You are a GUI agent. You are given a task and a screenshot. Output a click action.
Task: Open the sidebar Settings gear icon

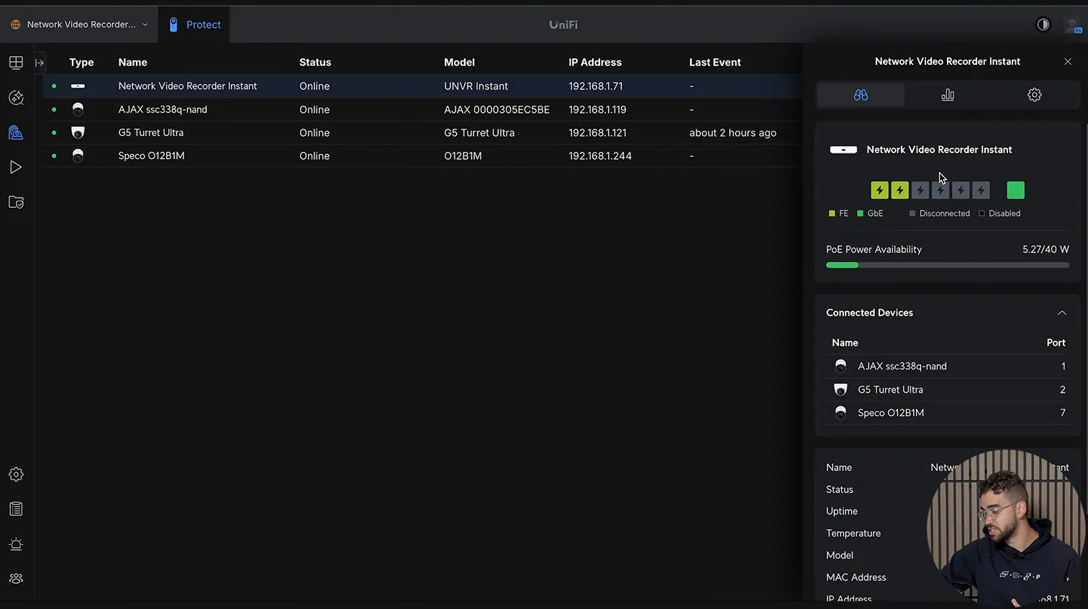point(16,475)
